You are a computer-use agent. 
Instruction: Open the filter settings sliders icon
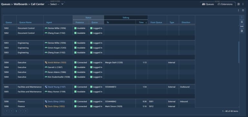pyautogui.click(x=239, y=4)
